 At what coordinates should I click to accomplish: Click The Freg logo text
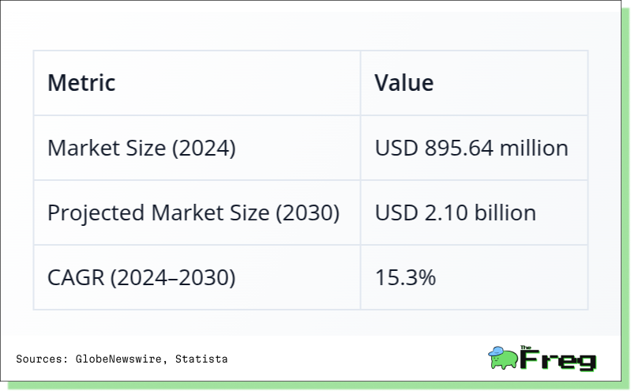(558, 358)
